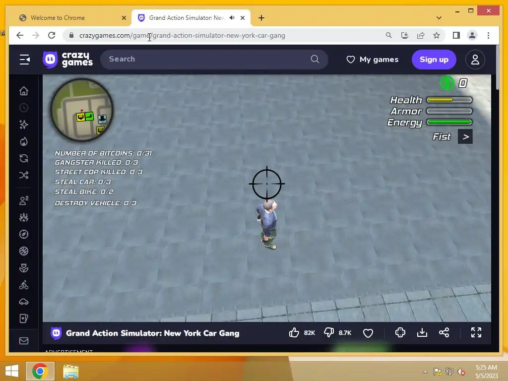
Task: Open the flower-shaped category icon in sidebar
Action: tap(24, 268)
